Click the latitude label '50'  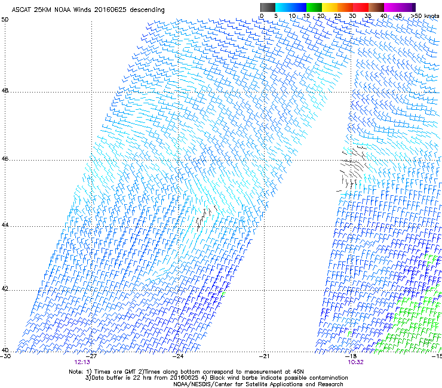[5, 20]
